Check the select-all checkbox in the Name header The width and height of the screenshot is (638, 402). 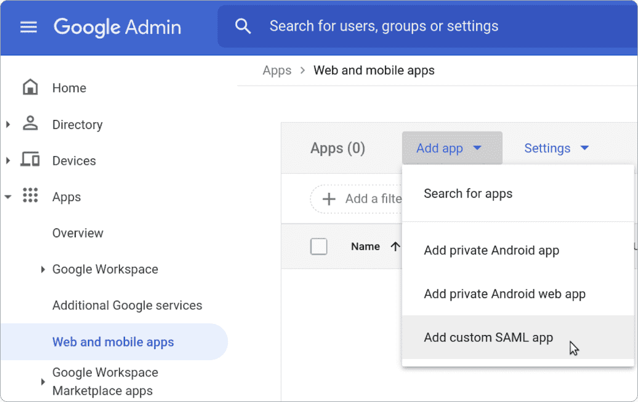318,246
